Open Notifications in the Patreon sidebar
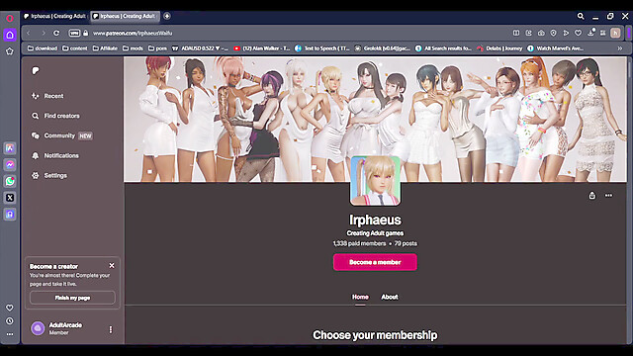 point(55,156)
